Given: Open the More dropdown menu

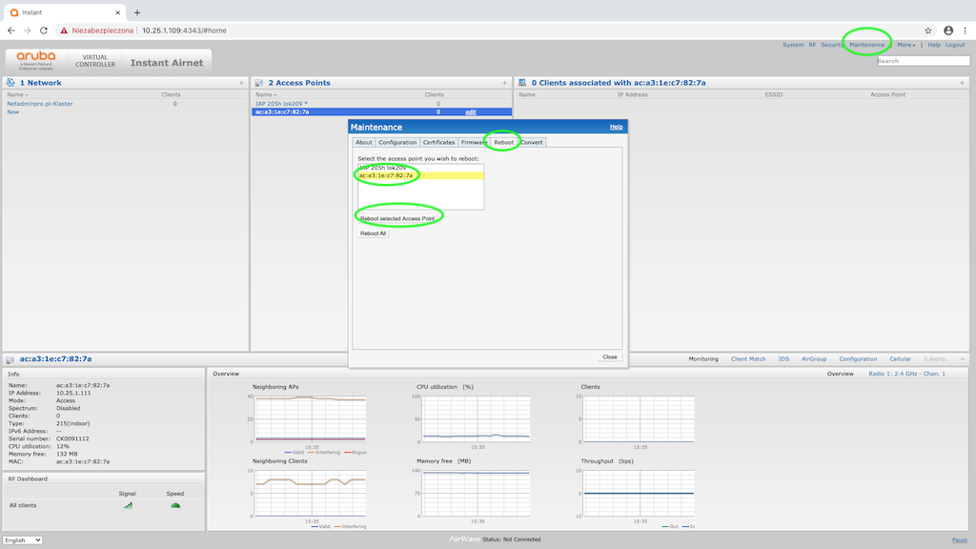Looking at the screenshot, I should (x=905, y=45).
